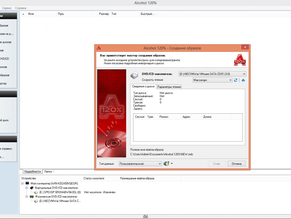The height and width of the screenshot is (219, 291).
Task: Click the Адрес column header in the wizard
Action: coord(191,117)
